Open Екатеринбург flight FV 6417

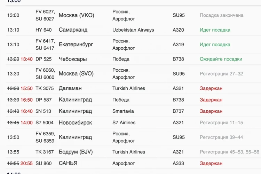click(133, 45)
